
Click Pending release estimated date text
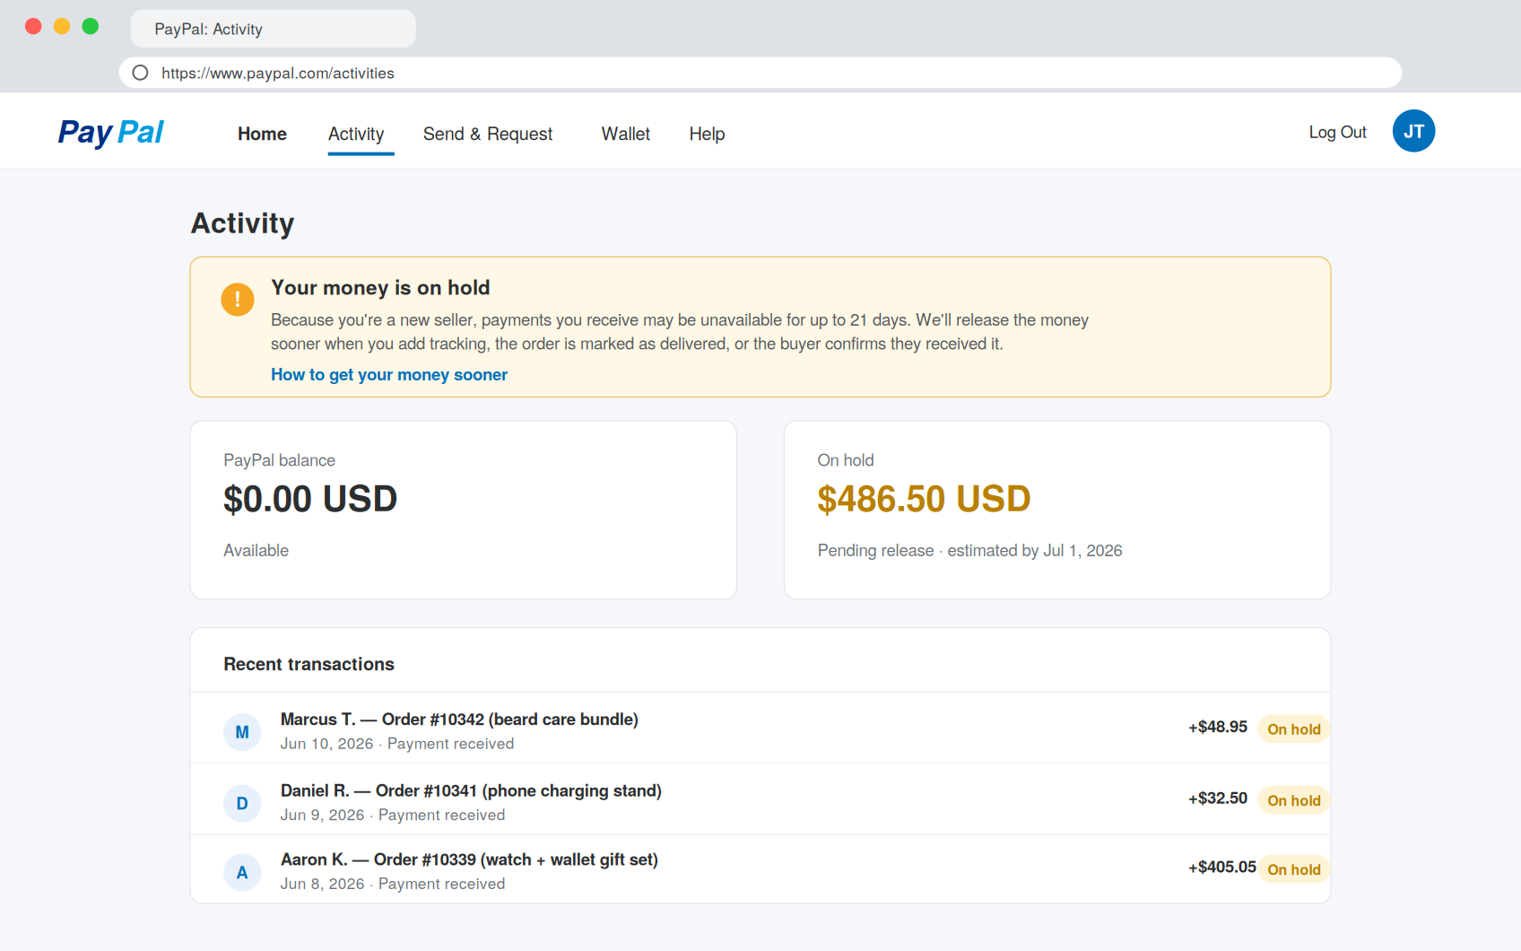coord(969,550)
